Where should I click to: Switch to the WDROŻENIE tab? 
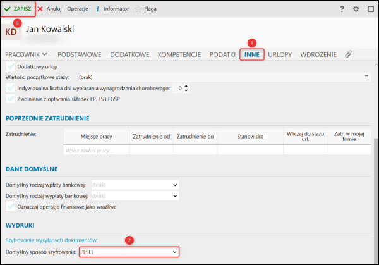318,54
